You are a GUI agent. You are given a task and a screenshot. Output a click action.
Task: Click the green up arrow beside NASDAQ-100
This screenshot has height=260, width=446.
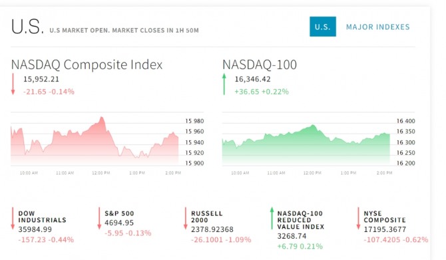click(x=224, y=84)
